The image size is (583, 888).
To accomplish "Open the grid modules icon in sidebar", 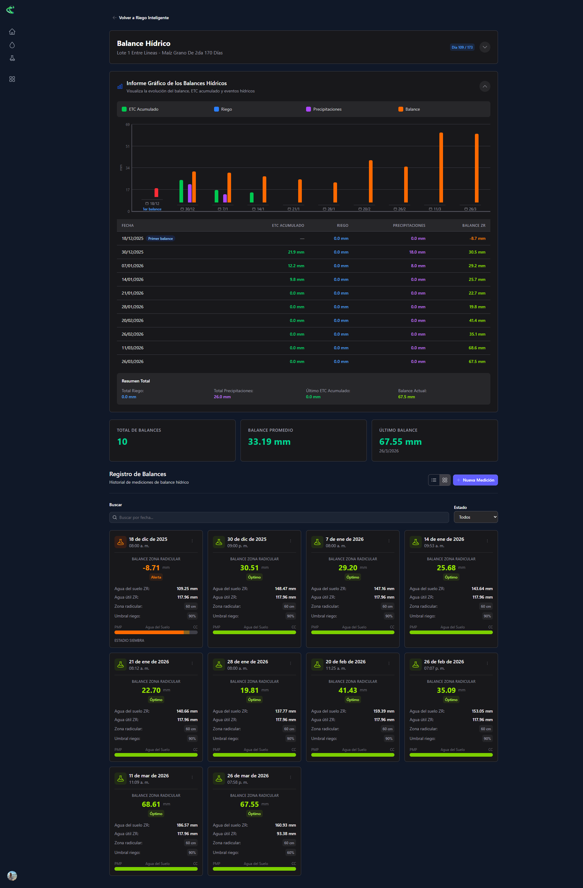I will click(x=12, y=79).
